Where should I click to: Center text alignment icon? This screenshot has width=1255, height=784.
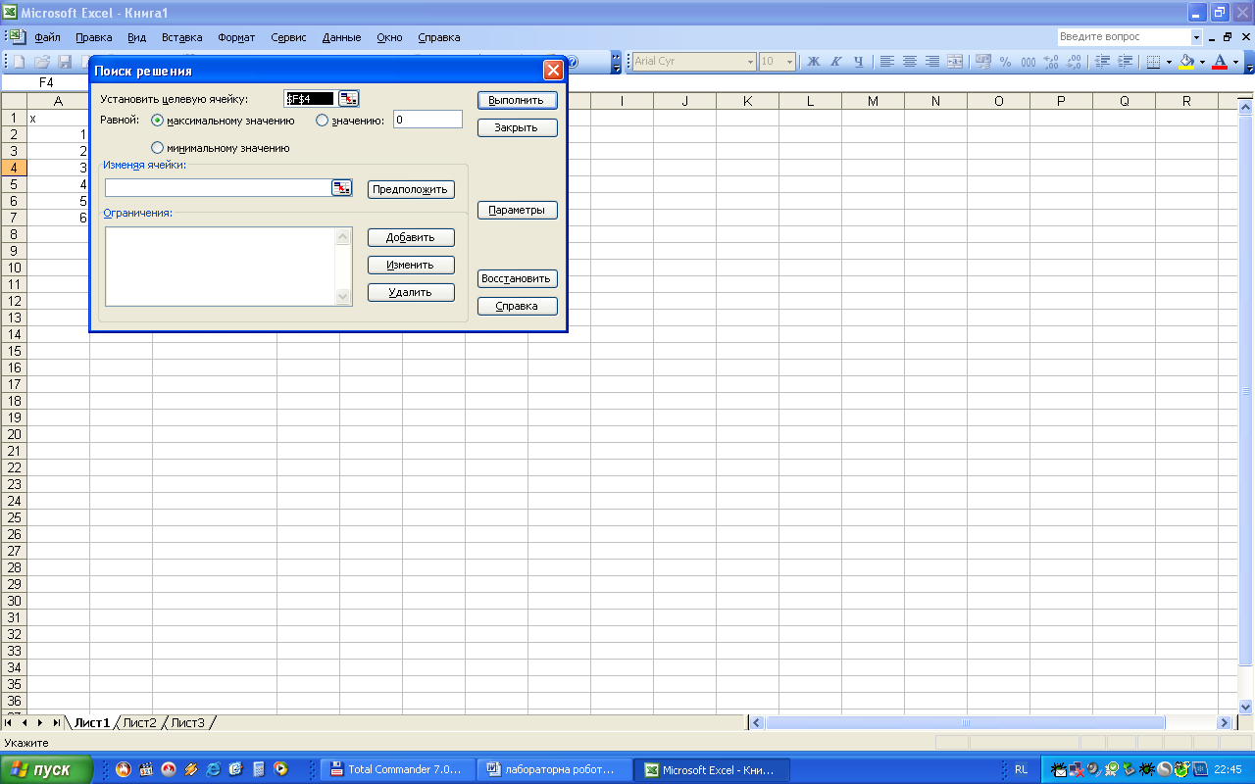coord(909,62)
